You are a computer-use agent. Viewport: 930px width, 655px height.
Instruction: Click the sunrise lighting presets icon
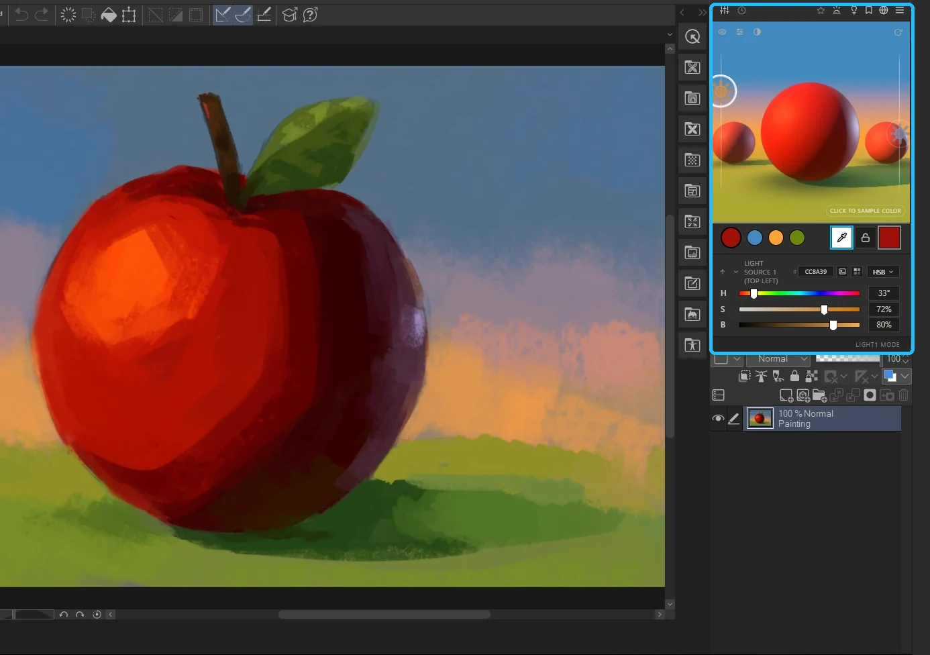837,10
